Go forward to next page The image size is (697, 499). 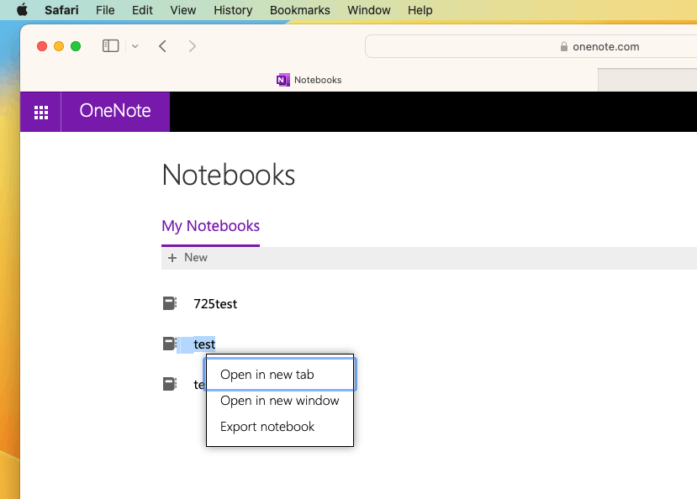click(x=192, y=46)
